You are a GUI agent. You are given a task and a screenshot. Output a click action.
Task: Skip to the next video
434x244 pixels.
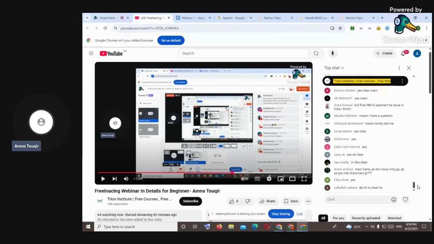point(115,179)
